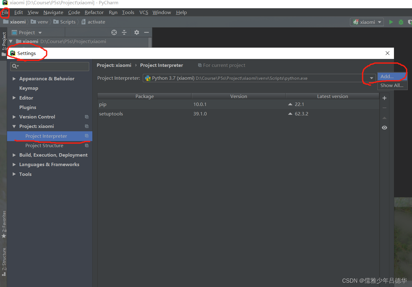Expand Appearance & Behavior settings
This screenshot has height=287, width=412.
[14, 79]
